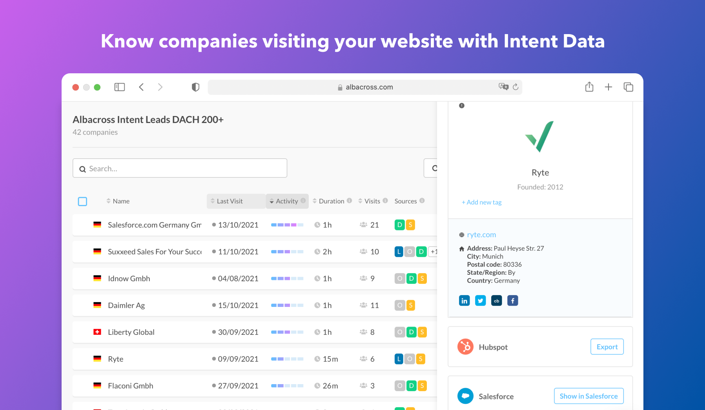This screenshot has width=705, height=410.
Task: Click the + Add new tag link
Action: coord(481,202)
